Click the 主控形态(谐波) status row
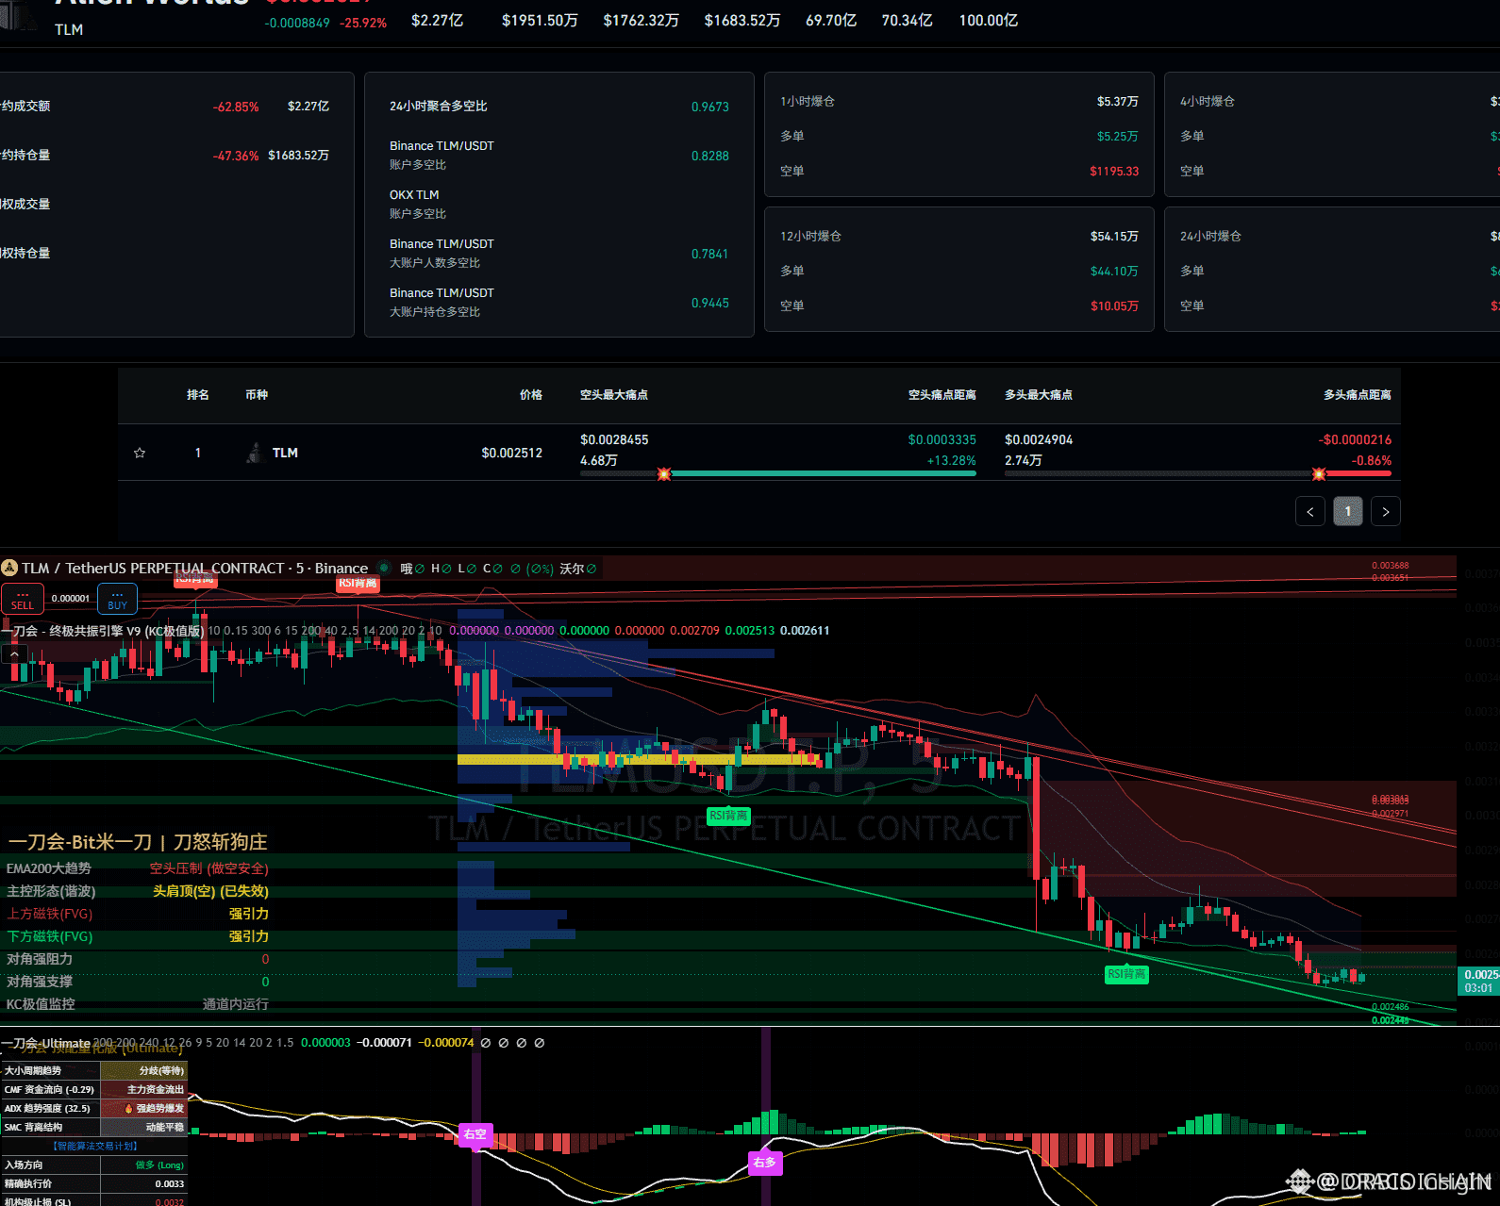This screenshot has width=1500, height=1206. [x=138, y=891]
